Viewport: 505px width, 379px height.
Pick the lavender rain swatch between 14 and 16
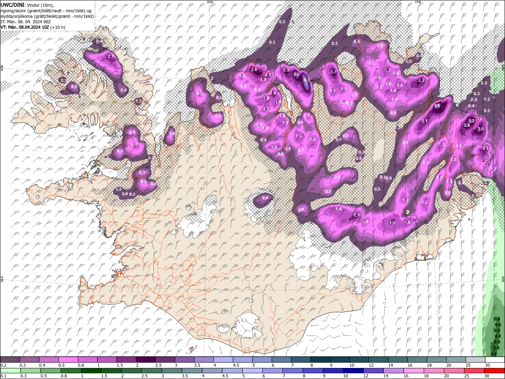click(x=393, y=371)
